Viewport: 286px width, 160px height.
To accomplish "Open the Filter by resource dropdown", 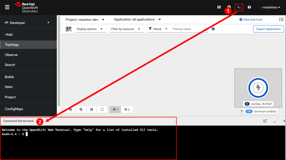I will pos(126,29).
